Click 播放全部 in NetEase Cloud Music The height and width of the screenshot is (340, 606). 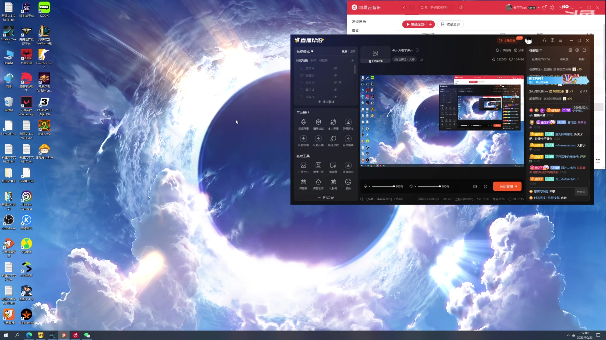pyautogui.click(x=415, y=24)
